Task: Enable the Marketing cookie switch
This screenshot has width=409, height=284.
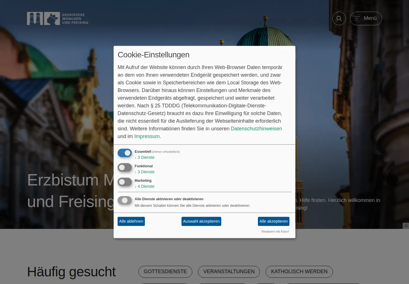Action: 125,182
